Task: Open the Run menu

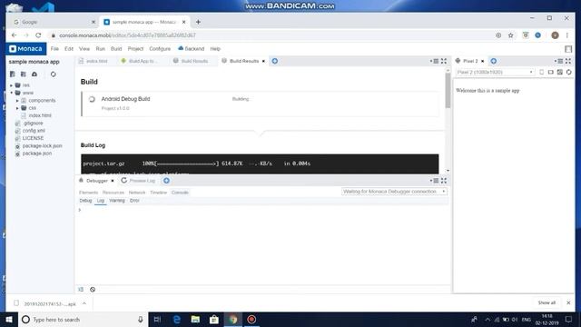Action: [101, 49]
